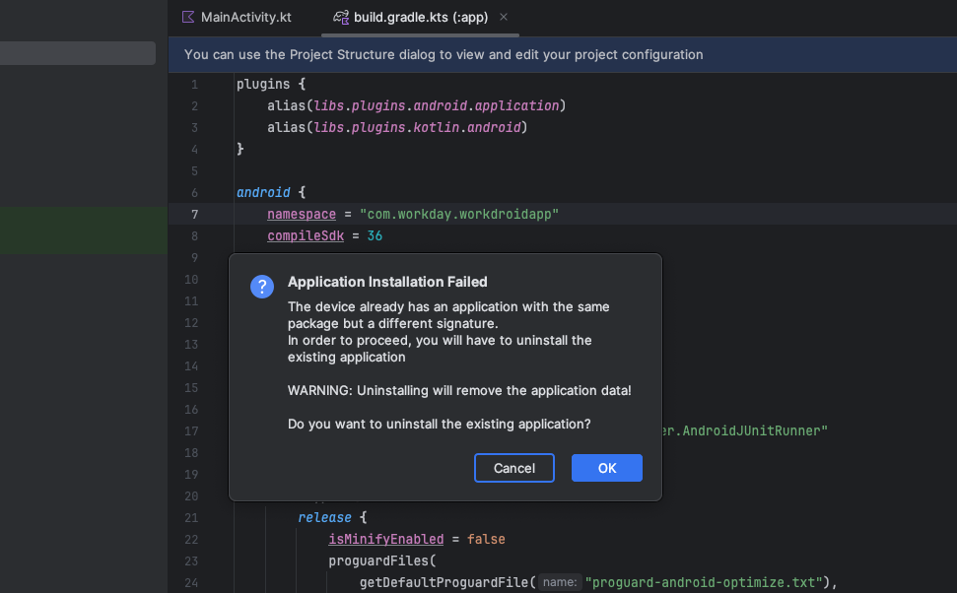Image resolution: width=957 pixels, height=593 pixels.
Task: Select the namespace identifier on line 7
Action: [301, 214]
